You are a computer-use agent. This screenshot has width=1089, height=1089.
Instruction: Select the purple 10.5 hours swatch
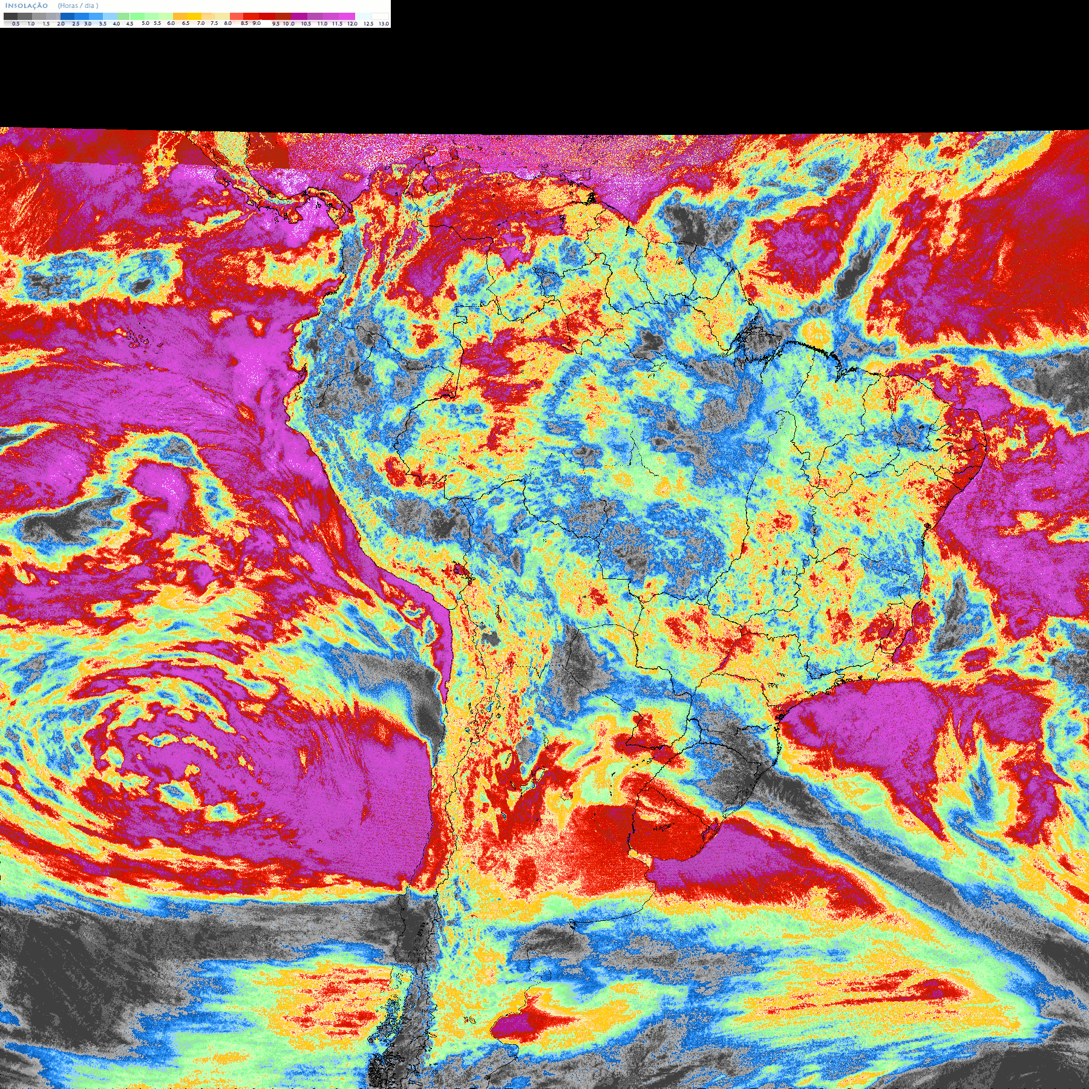(x=299, y=16)
